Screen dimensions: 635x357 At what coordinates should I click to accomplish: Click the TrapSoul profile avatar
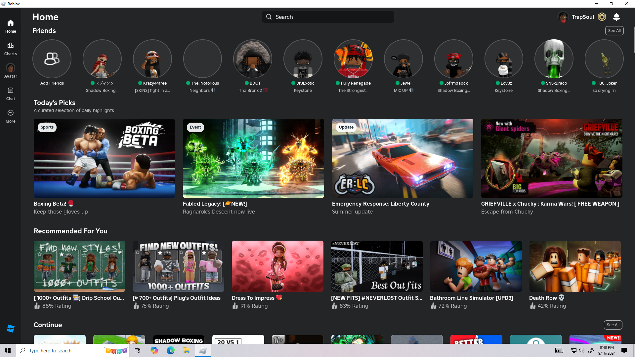coord(563,17)
